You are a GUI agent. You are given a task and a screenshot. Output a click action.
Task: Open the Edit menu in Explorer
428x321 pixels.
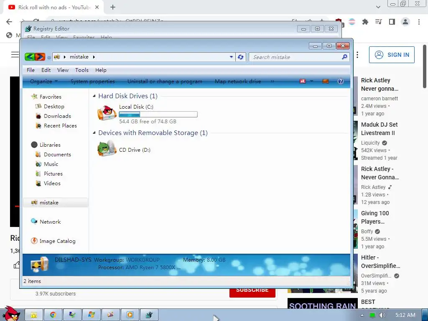pyautogui.click(x=46, y=70)
